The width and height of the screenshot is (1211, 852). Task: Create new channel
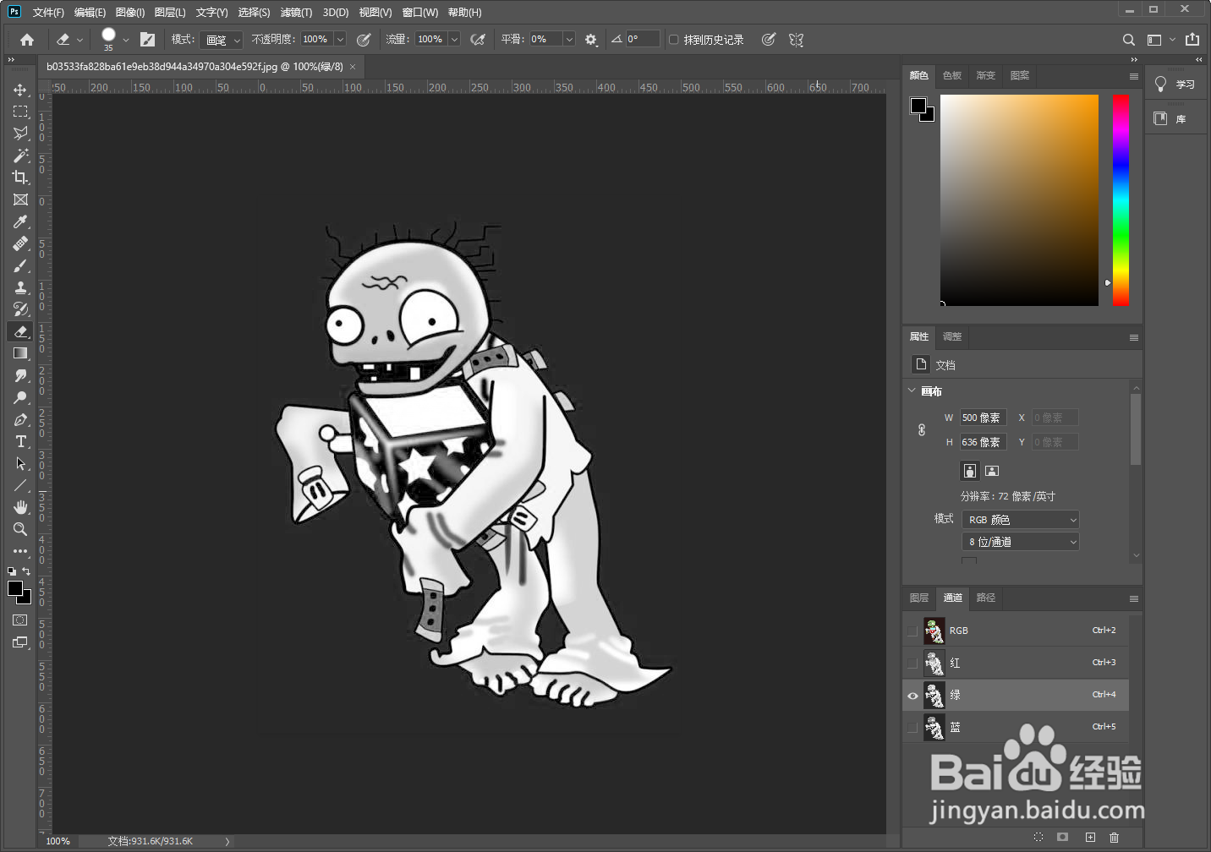tap(1090, 838)
